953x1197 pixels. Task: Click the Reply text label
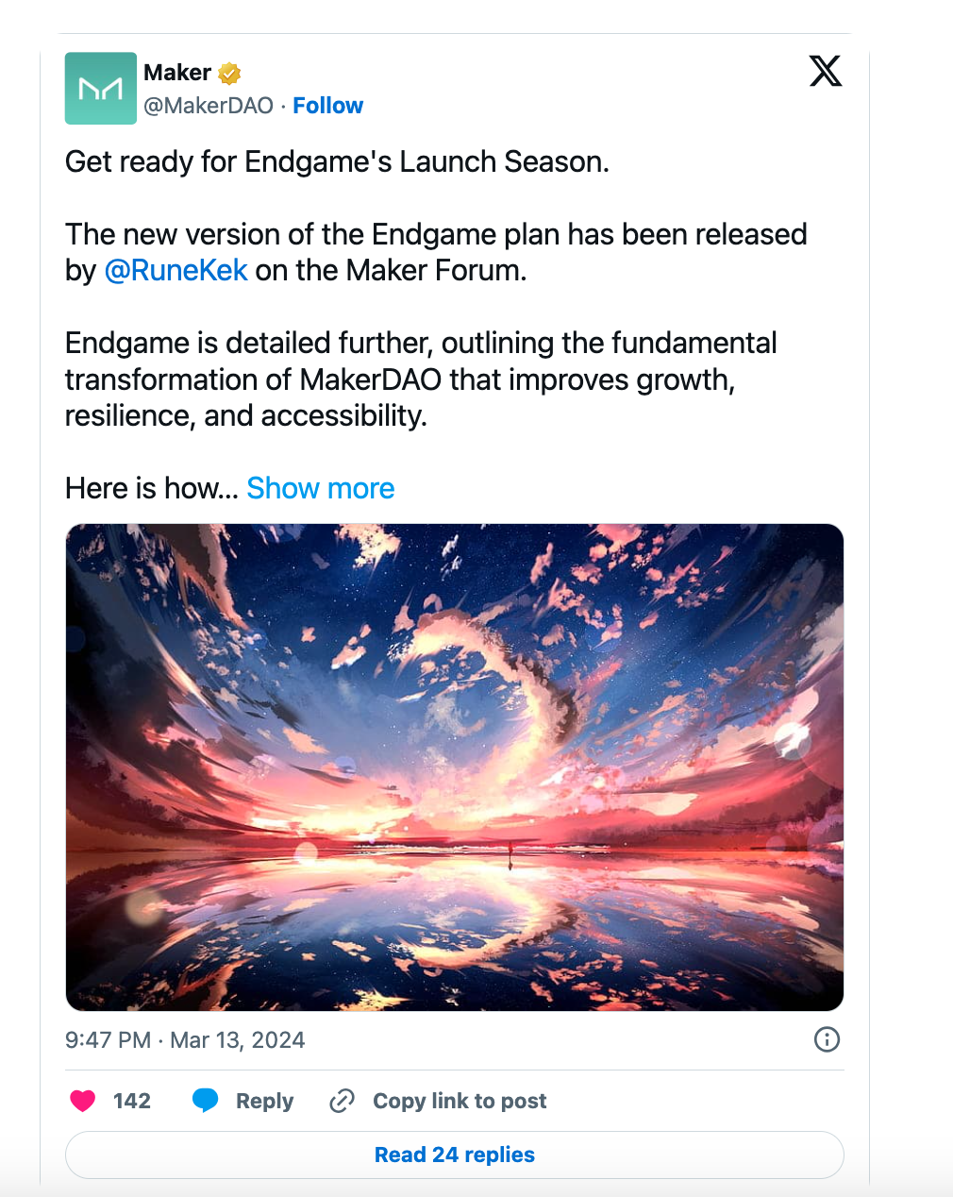tap(264, 1101)
